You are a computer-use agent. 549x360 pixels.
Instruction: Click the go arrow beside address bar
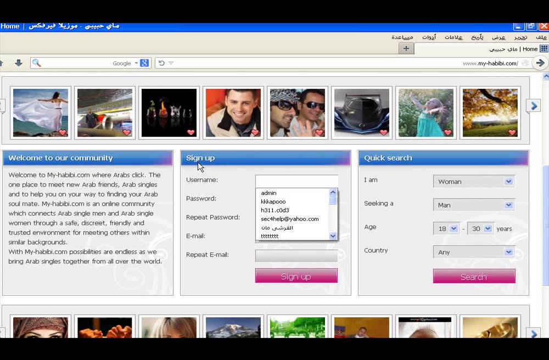coord(540,63)
